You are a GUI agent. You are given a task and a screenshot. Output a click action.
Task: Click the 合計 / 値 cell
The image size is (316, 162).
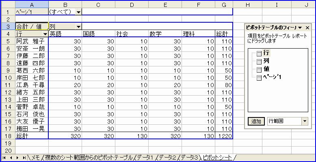[32, 26]
